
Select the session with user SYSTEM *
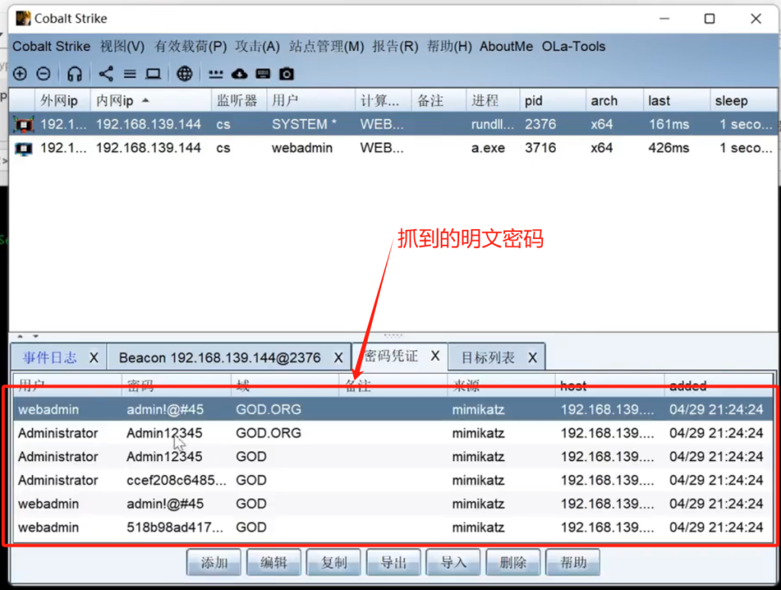tap(394, 124)
